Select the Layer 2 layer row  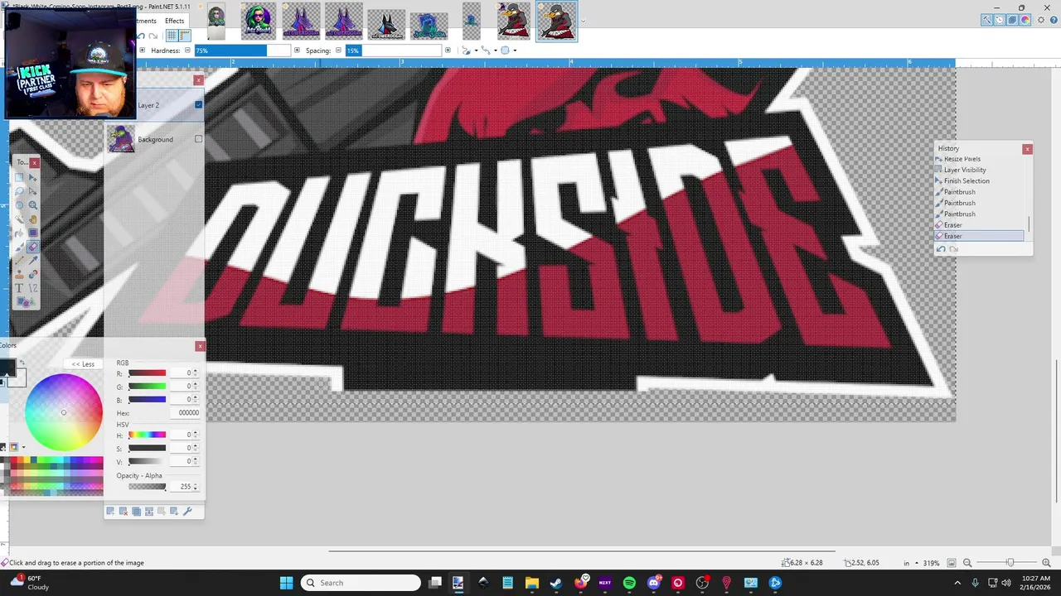point(154,105)
